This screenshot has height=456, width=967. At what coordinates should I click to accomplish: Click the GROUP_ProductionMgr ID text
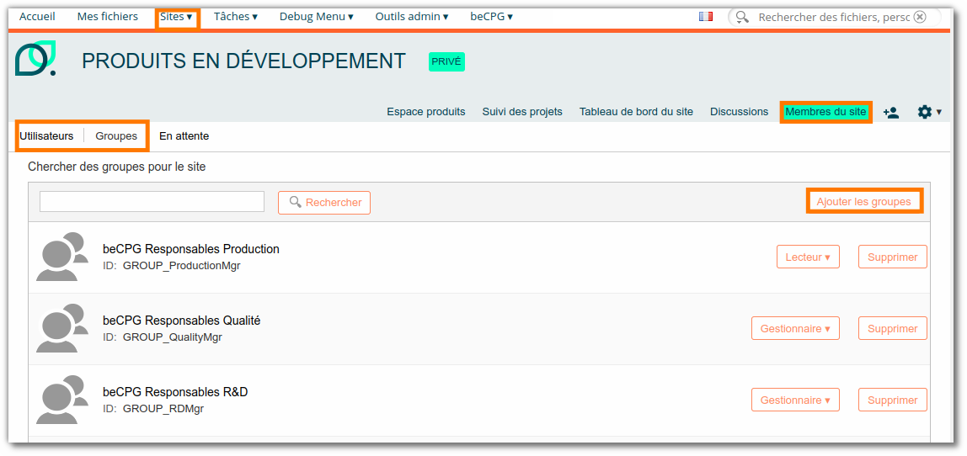[181, 266]
